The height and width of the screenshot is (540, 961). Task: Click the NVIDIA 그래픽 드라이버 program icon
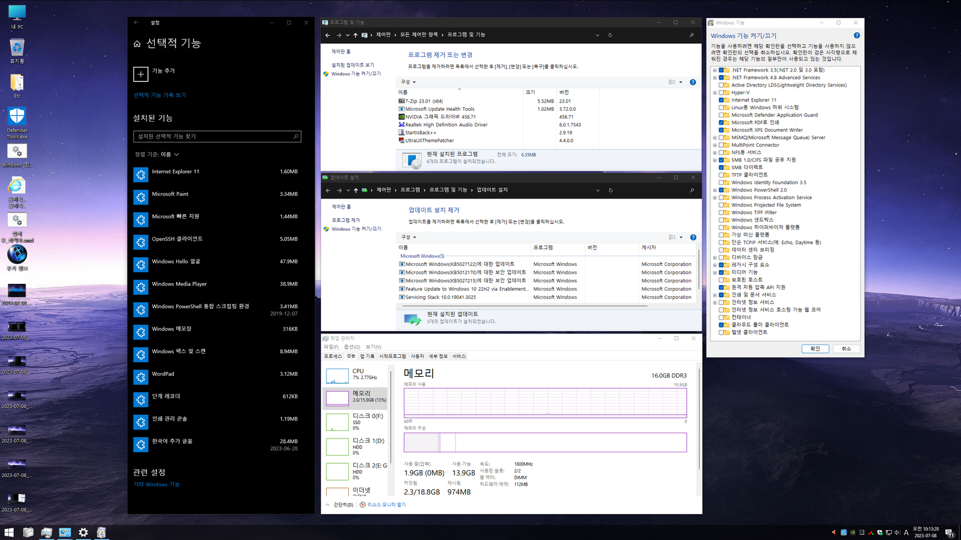coord(401,117)
